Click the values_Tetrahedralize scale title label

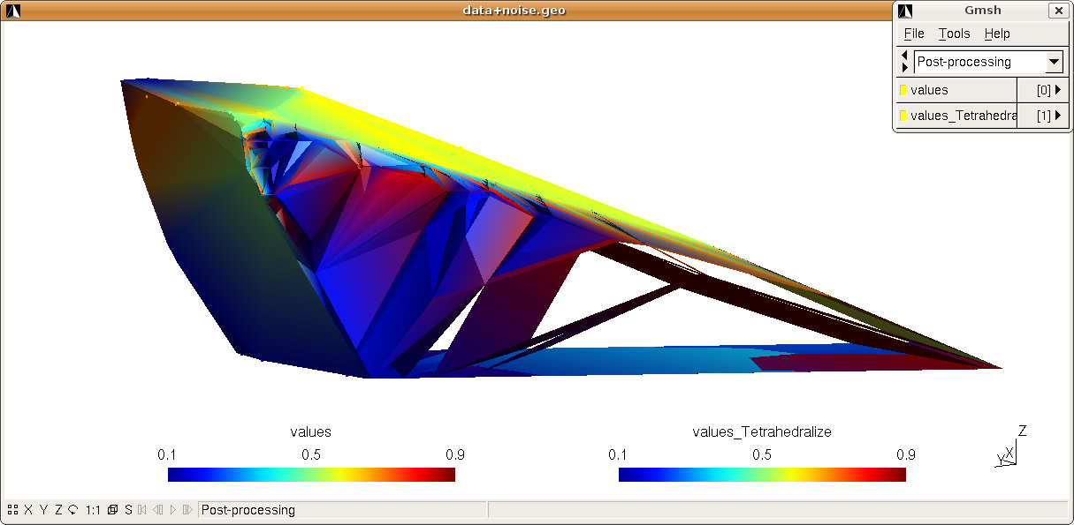(762, 431)
